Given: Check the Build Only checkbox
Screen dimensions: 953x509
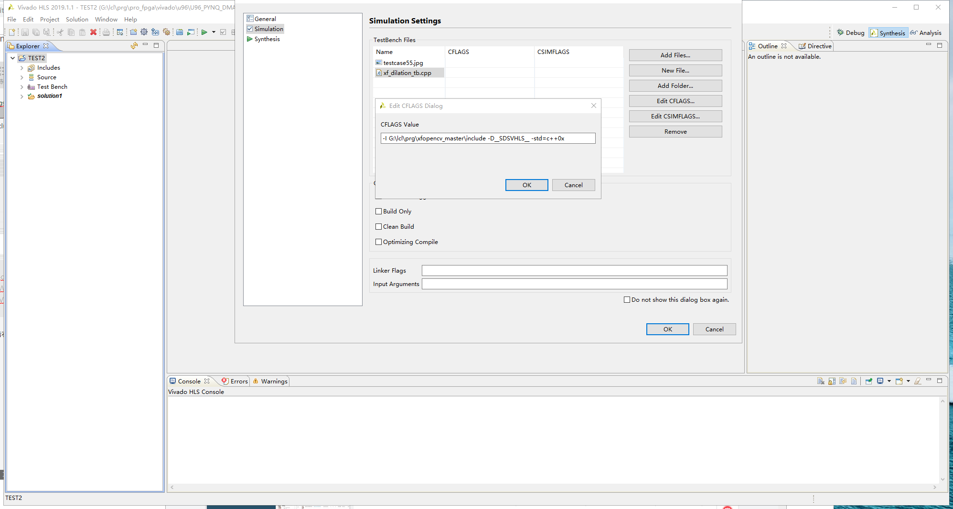Looking at the screenshot, I should [x=378, y=211].
